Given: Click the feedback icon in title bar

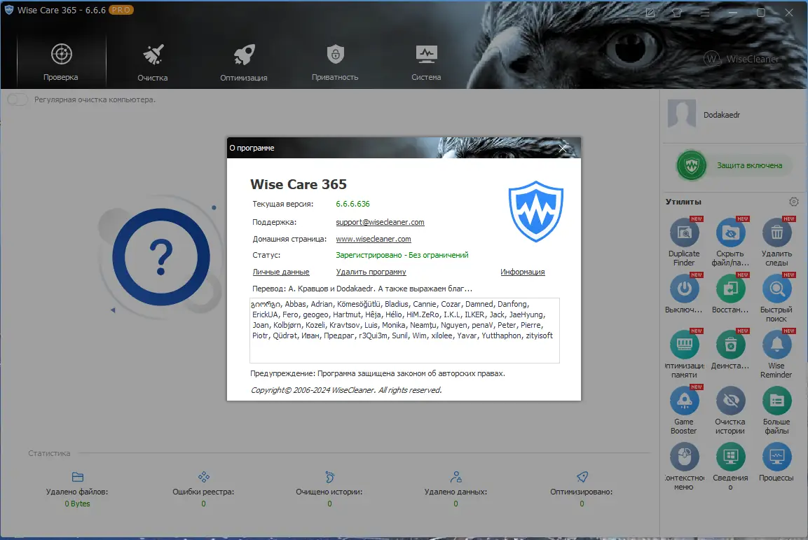Looking at the screenshot, I should [650, 13].
